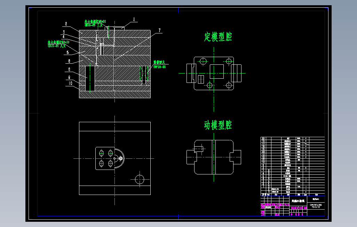Select part callout number "5"
Screen dimensions: 357x227
[x=68, y=53]
